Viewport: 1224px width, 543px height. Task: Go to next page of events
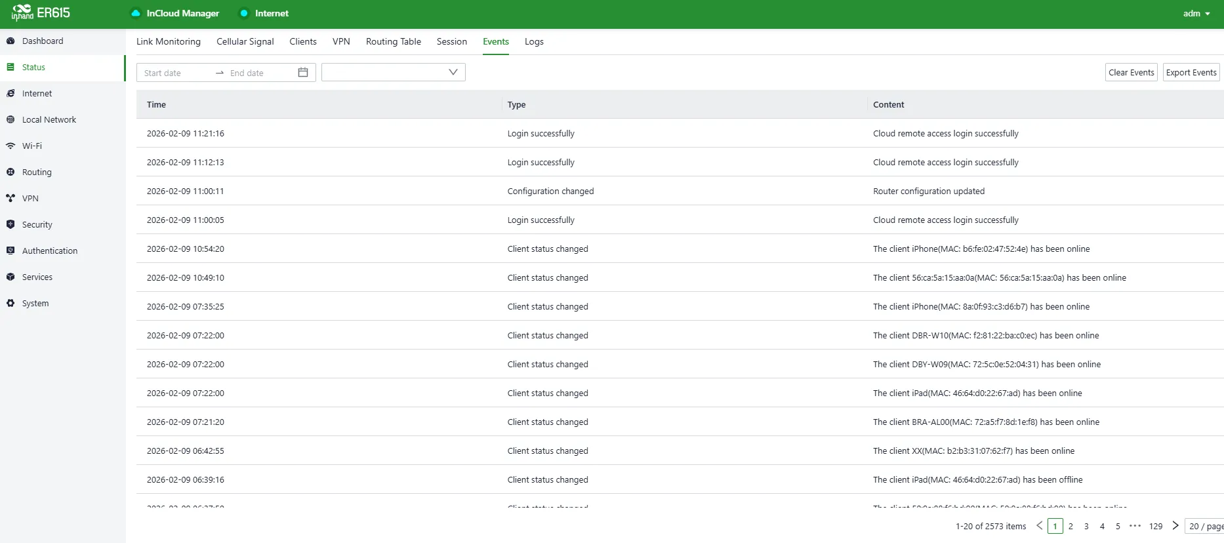click(1175, 526)
